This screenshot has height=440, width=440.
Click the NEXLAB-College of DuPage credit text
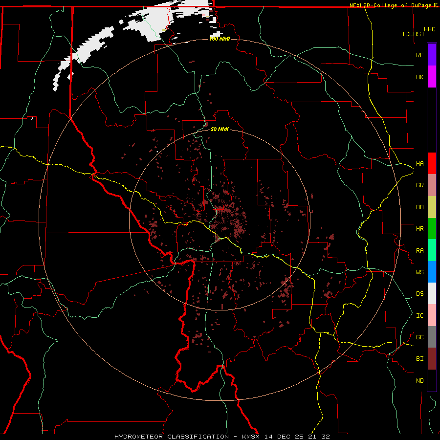(390, 5)
